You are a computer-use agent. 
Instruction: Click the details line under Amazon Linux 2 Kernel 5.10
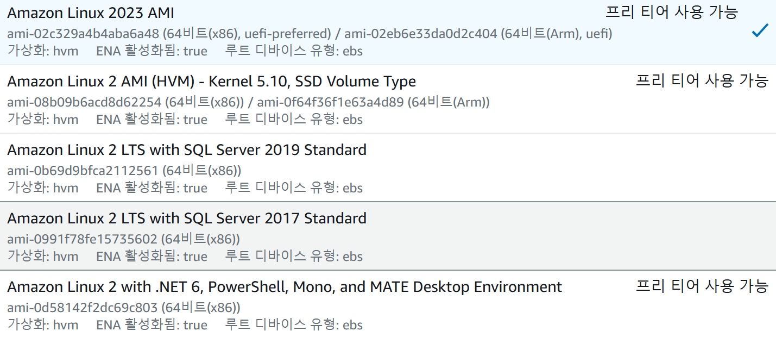(185, 120)
